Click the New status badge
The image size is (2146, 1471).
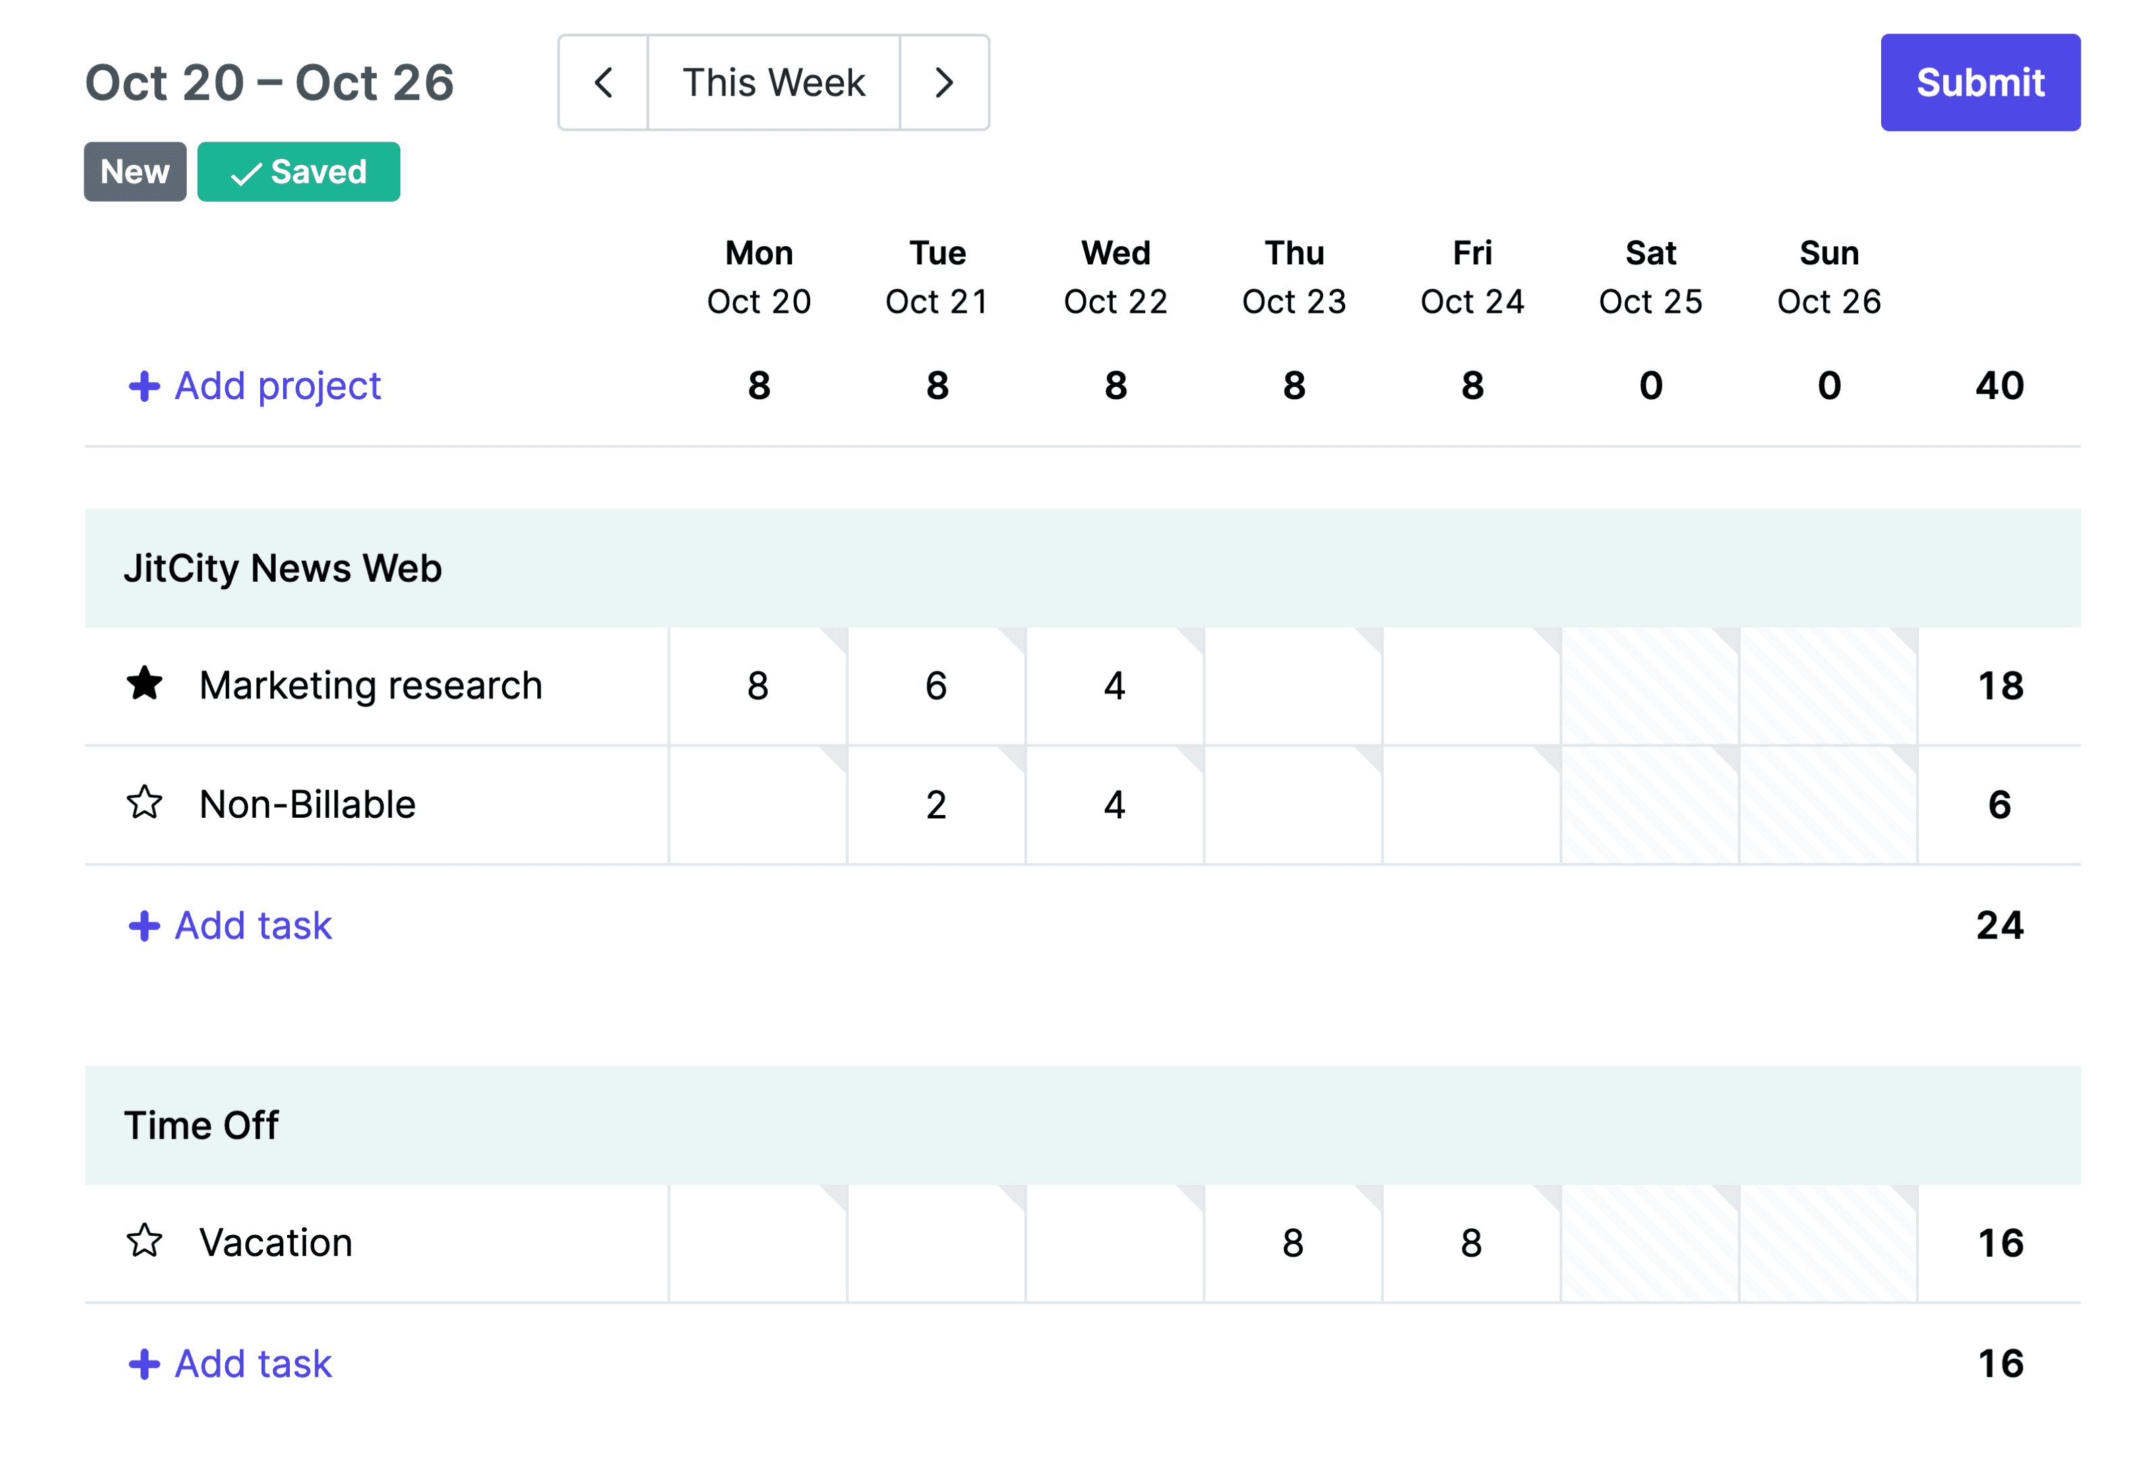click(134, 171)
